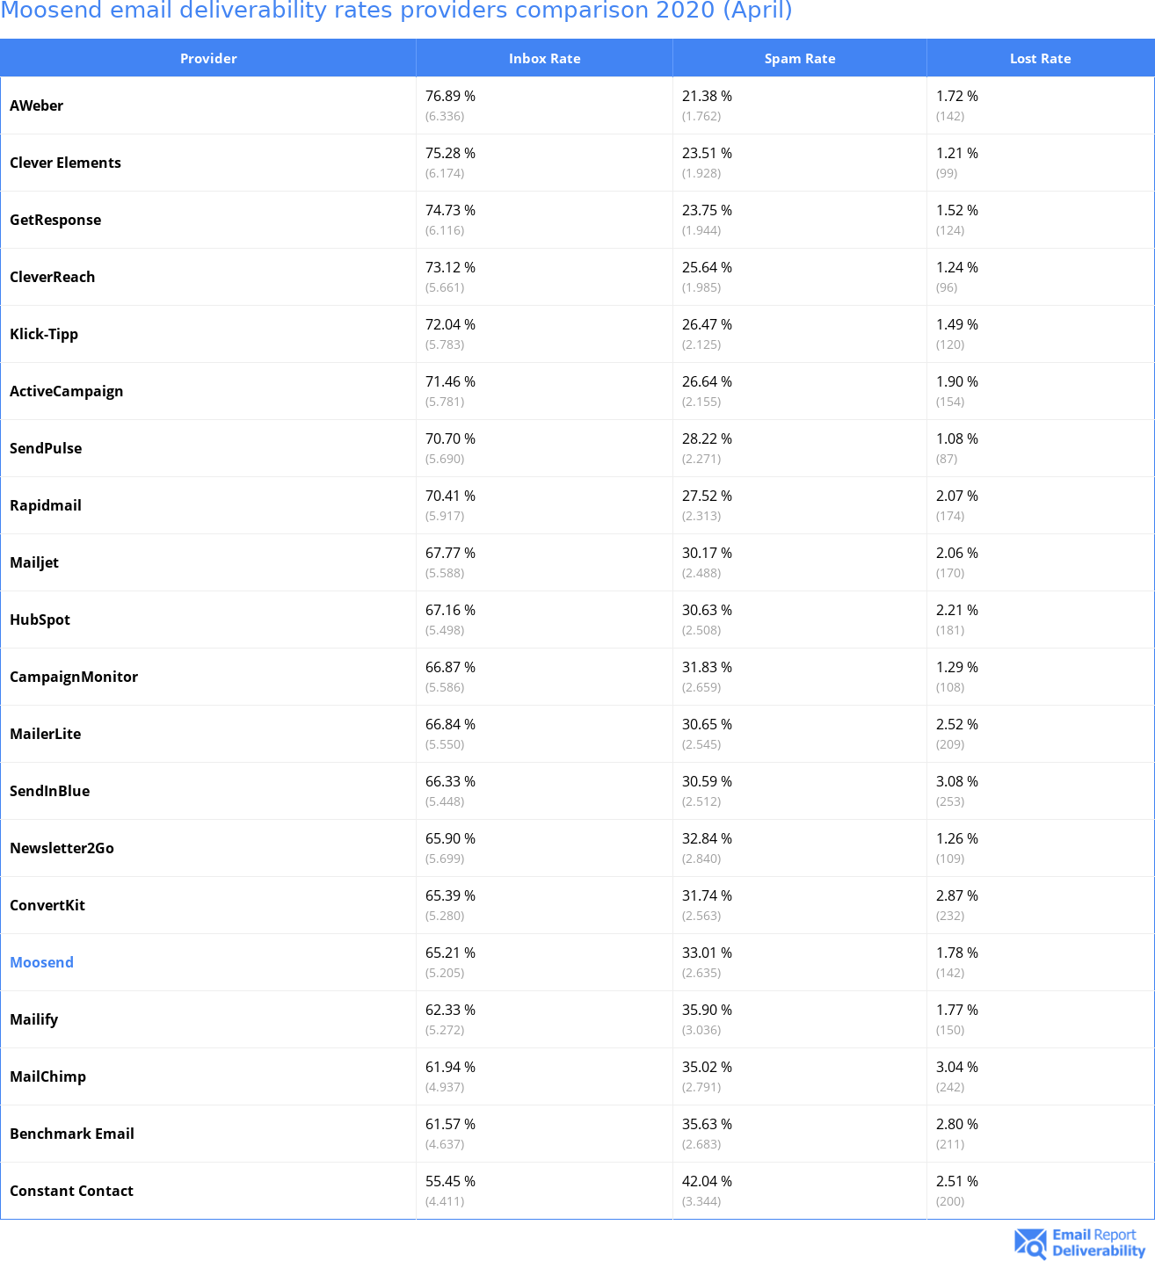Select the MailChimp row label
1155x1261 pixels.
[47, 1076]
